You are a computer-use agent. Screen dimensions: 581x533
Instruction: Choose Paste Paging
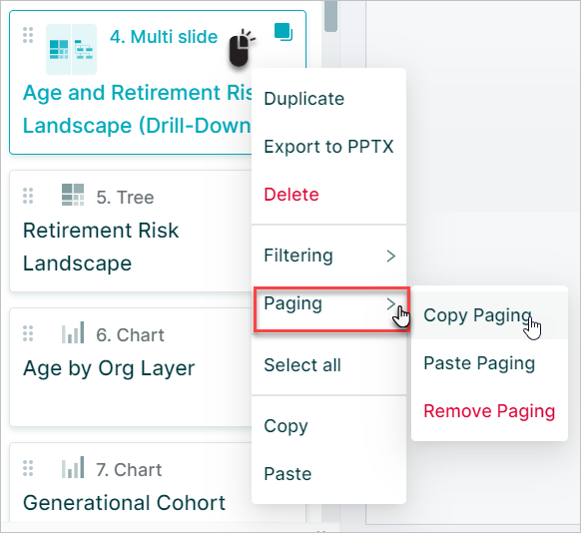click(479, 363)
